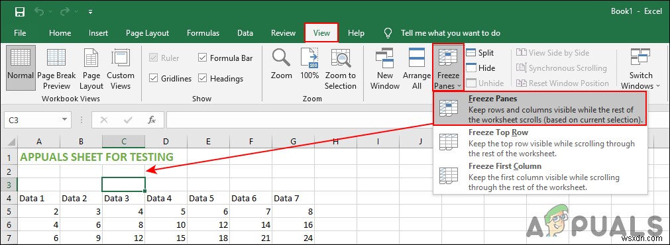Switch to the Home tab
This screenshot has width=670, height=245.
(60, 33)
